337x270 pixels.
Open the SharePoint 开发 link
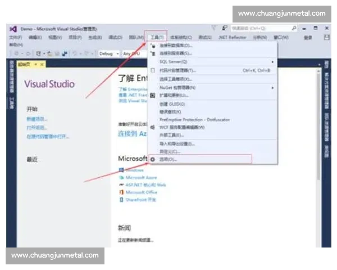coord(141,200)
